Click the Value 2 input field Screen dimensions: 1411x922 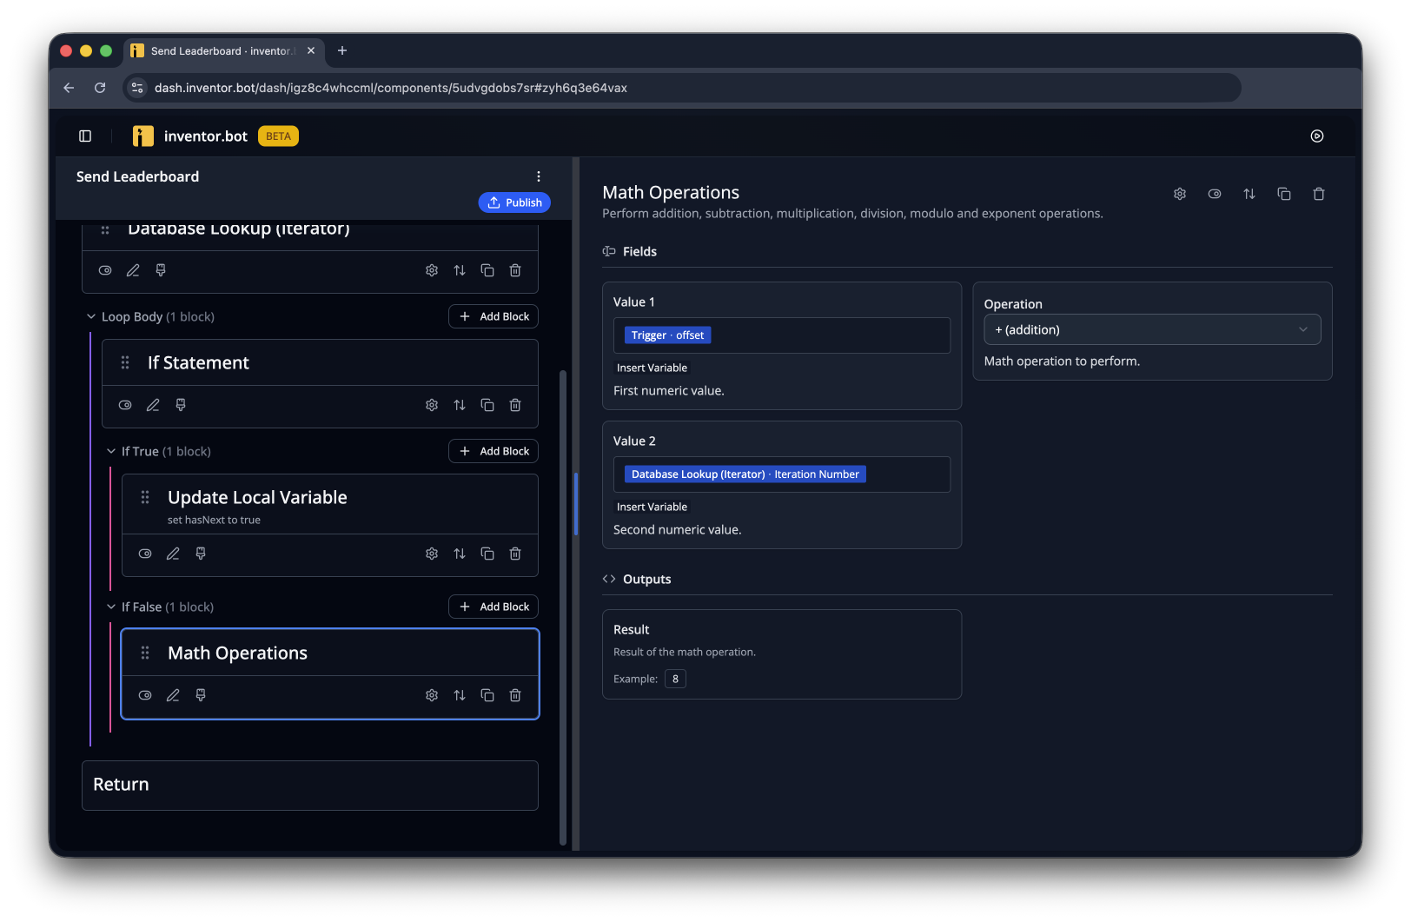782,474
